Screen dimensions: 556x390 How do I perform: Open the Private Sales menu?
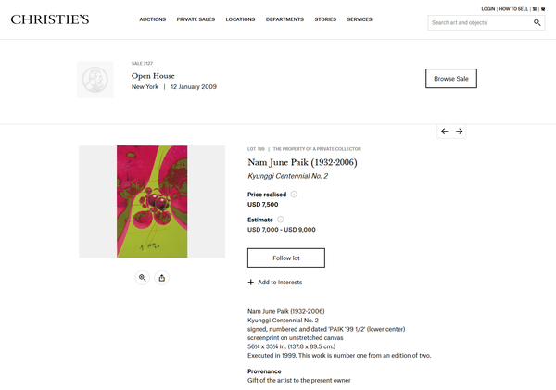pos(196,19)
